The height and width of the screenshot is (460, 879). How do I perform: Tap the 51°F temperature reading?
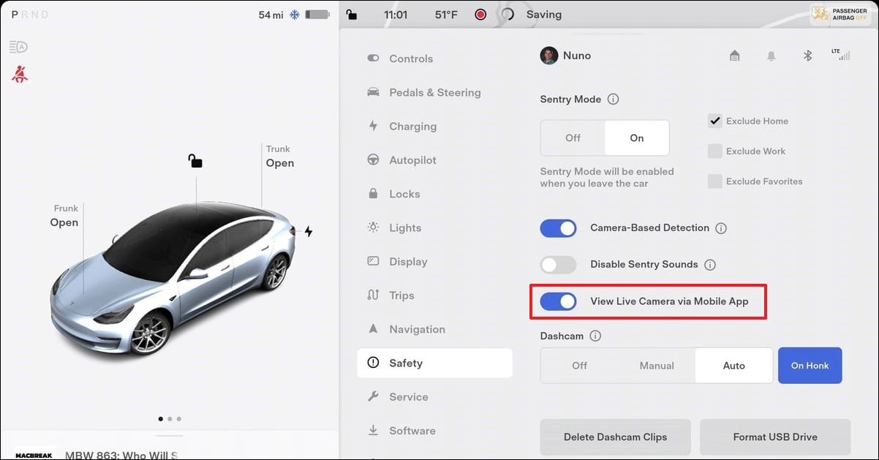[x=448, y=15]
